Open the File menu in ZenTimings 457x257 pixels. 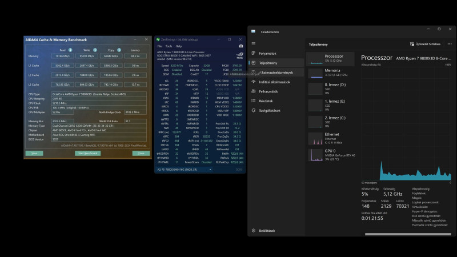[159, 46]
